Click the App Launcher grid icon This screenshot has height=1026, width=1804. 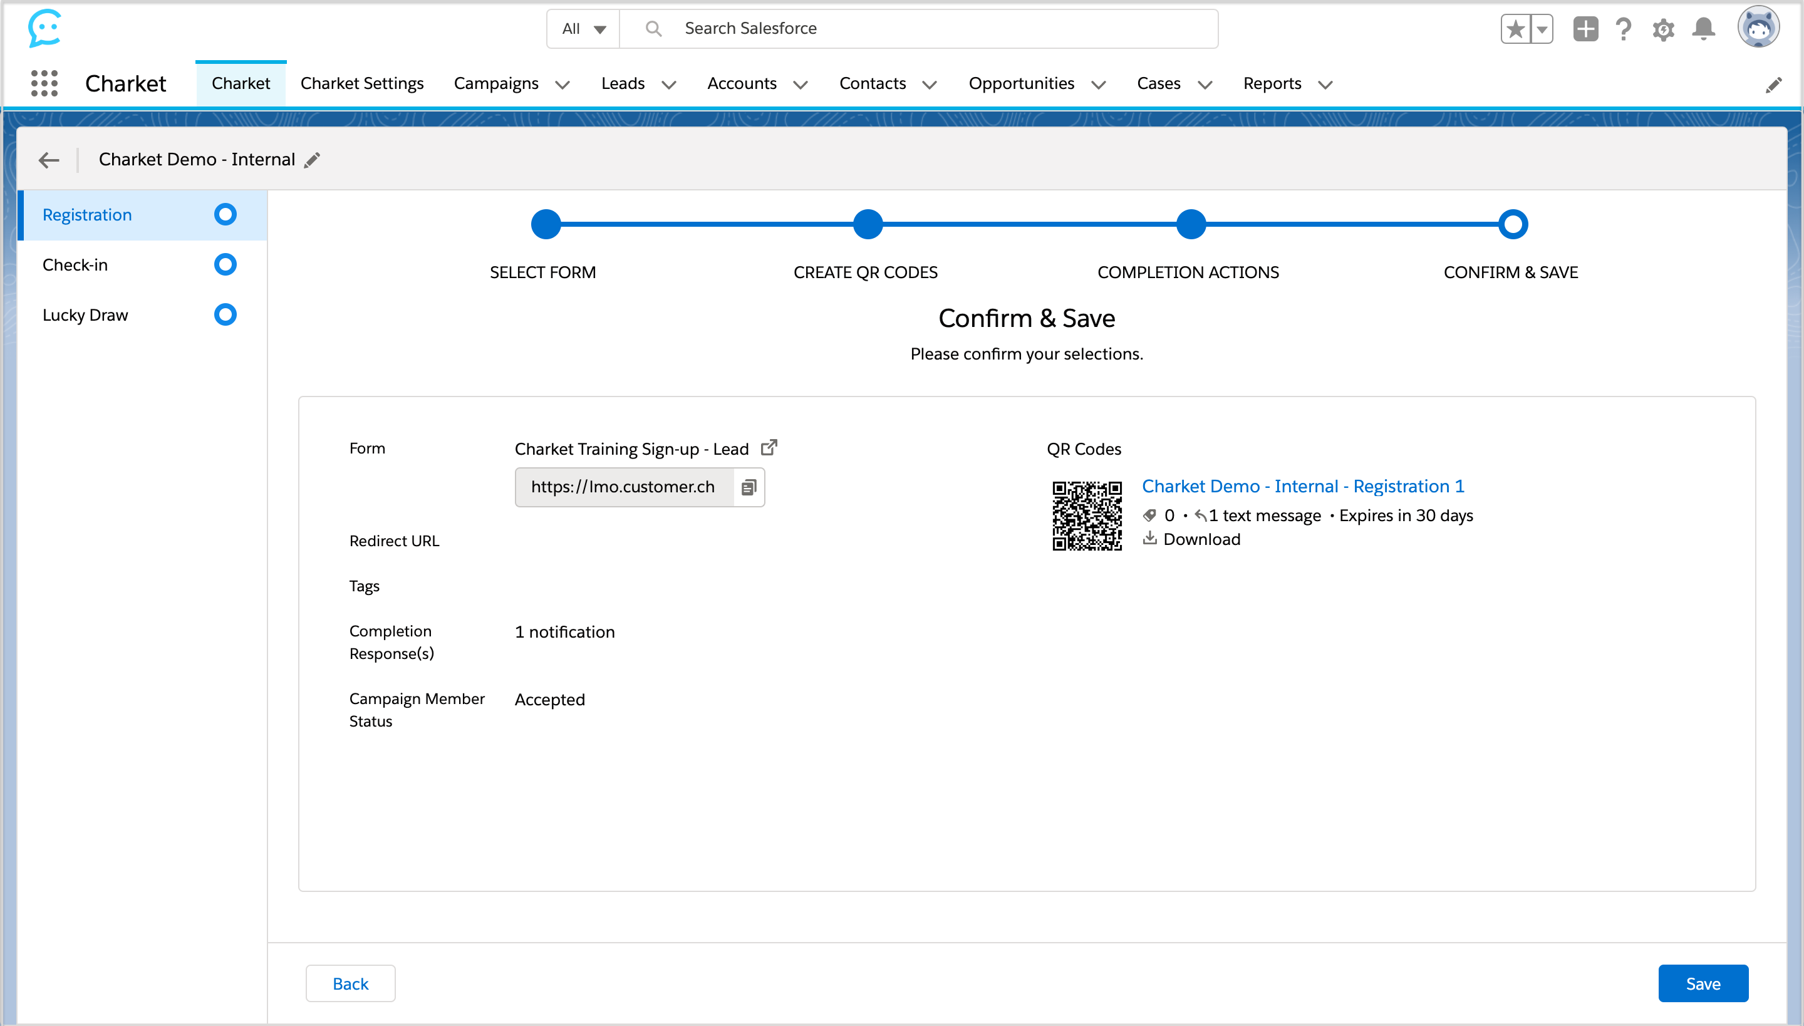(44, 83)
